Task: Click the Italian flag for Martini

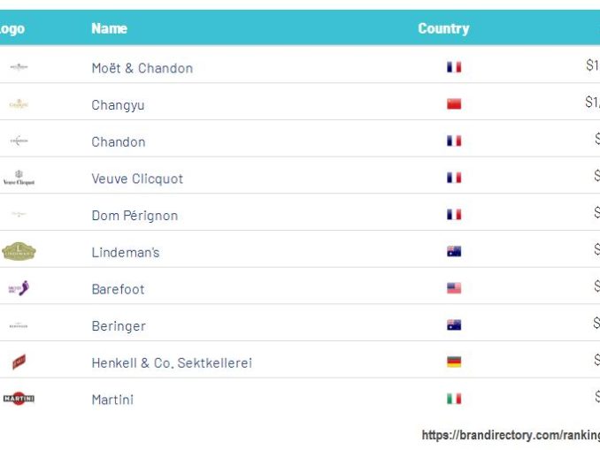Action: point(454,399)
